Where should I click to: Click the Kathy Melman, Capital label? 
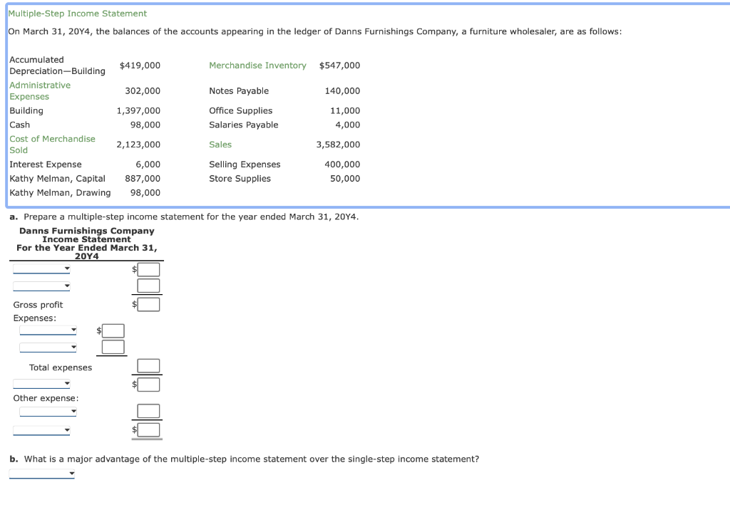[x=57, y=179]
